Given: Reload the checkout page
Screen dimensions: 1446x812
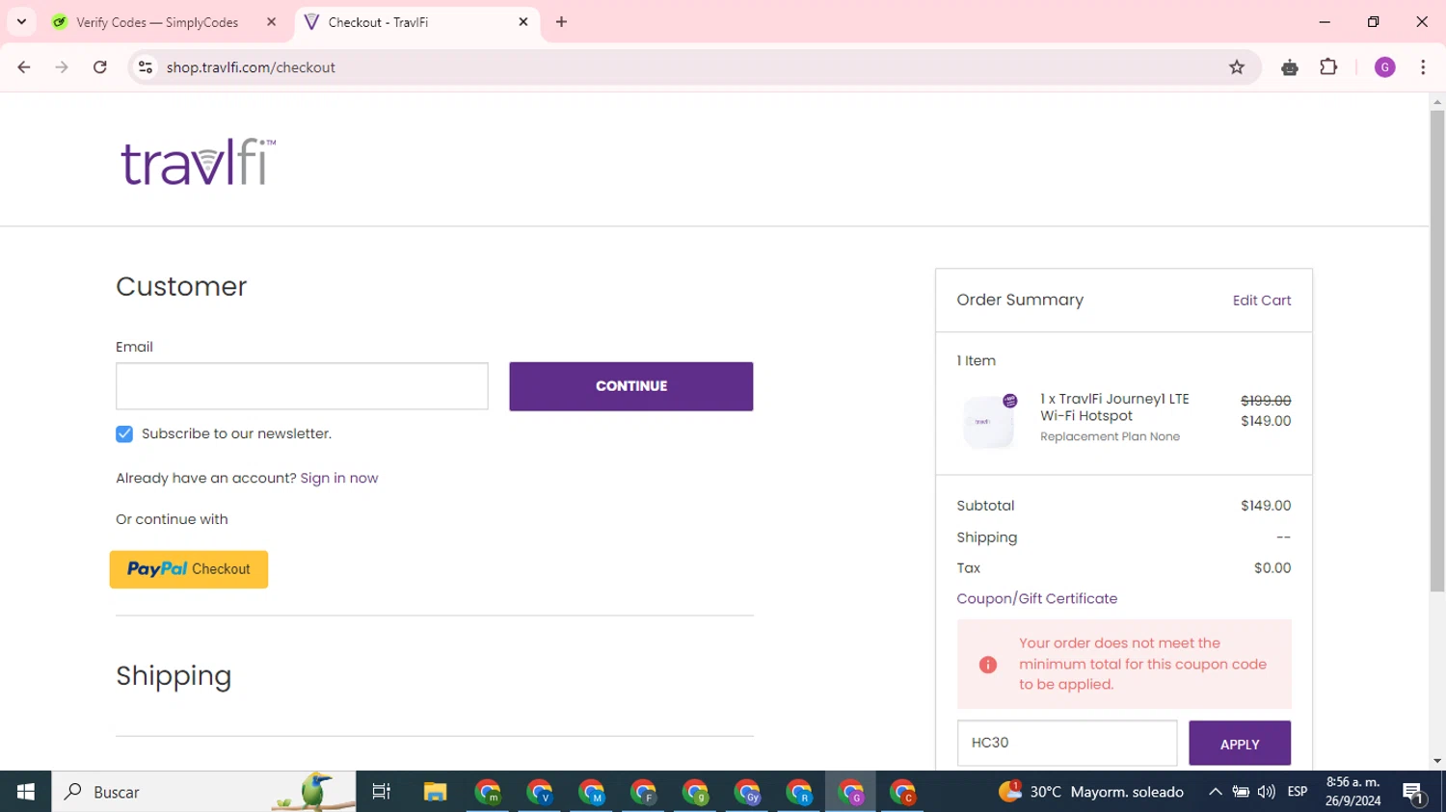Looking at the screenshot, I should point(100,67).
